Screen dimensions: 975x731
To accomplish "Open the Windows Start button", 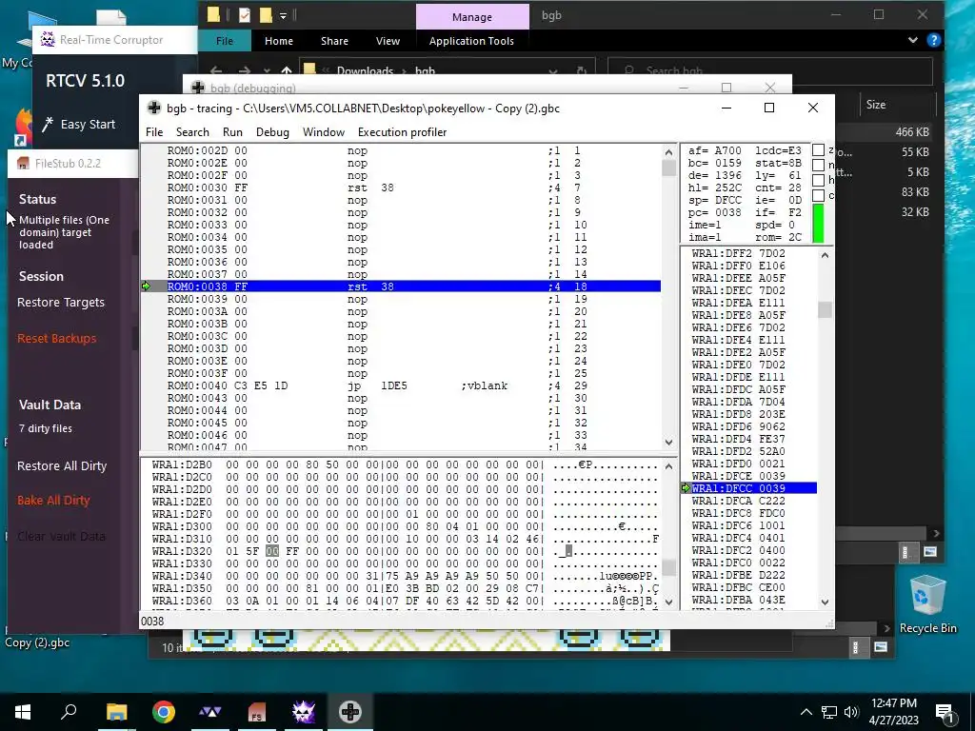I will [x=23, y=712].
